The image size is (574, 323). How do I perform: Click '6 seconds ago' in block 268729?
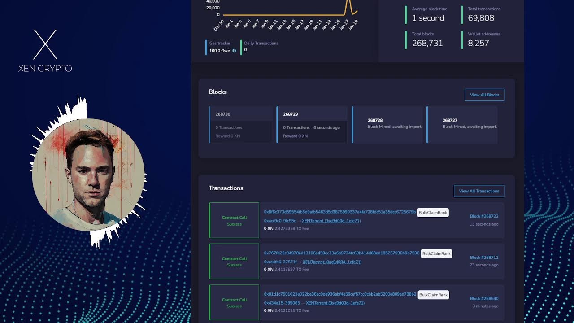(326, 127)
